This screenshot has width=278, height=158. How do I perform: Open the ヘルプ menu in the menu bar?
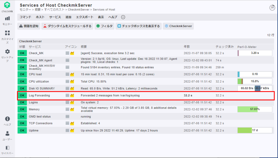coord(113,17)
